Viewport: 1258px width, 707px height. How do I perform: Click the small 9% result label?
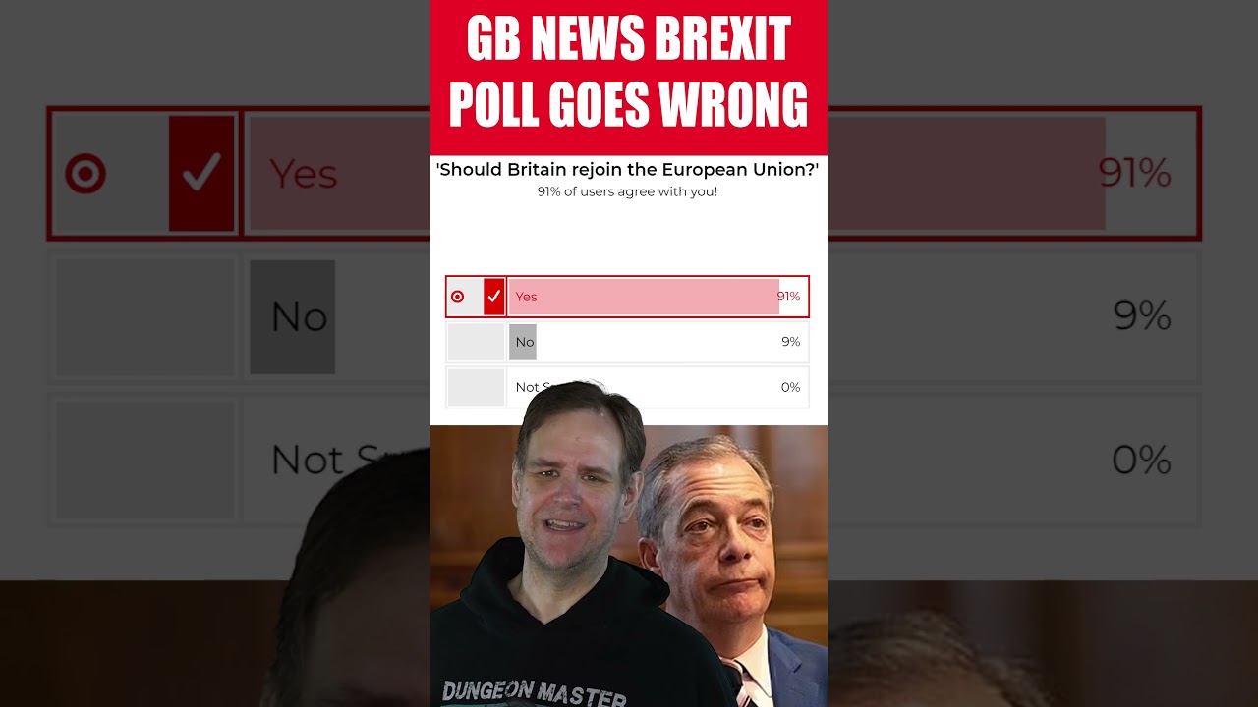click(791, 342)
